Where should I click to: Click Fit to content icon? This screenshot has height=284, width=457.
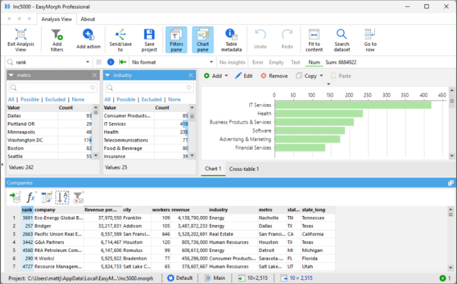314,35
